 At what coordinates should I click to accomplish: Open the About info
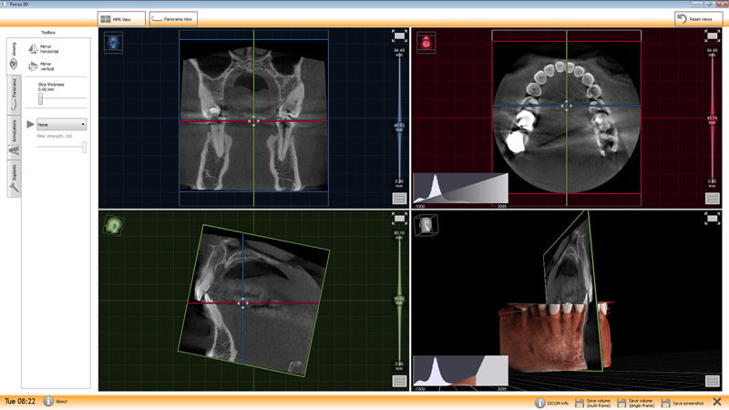49,401
